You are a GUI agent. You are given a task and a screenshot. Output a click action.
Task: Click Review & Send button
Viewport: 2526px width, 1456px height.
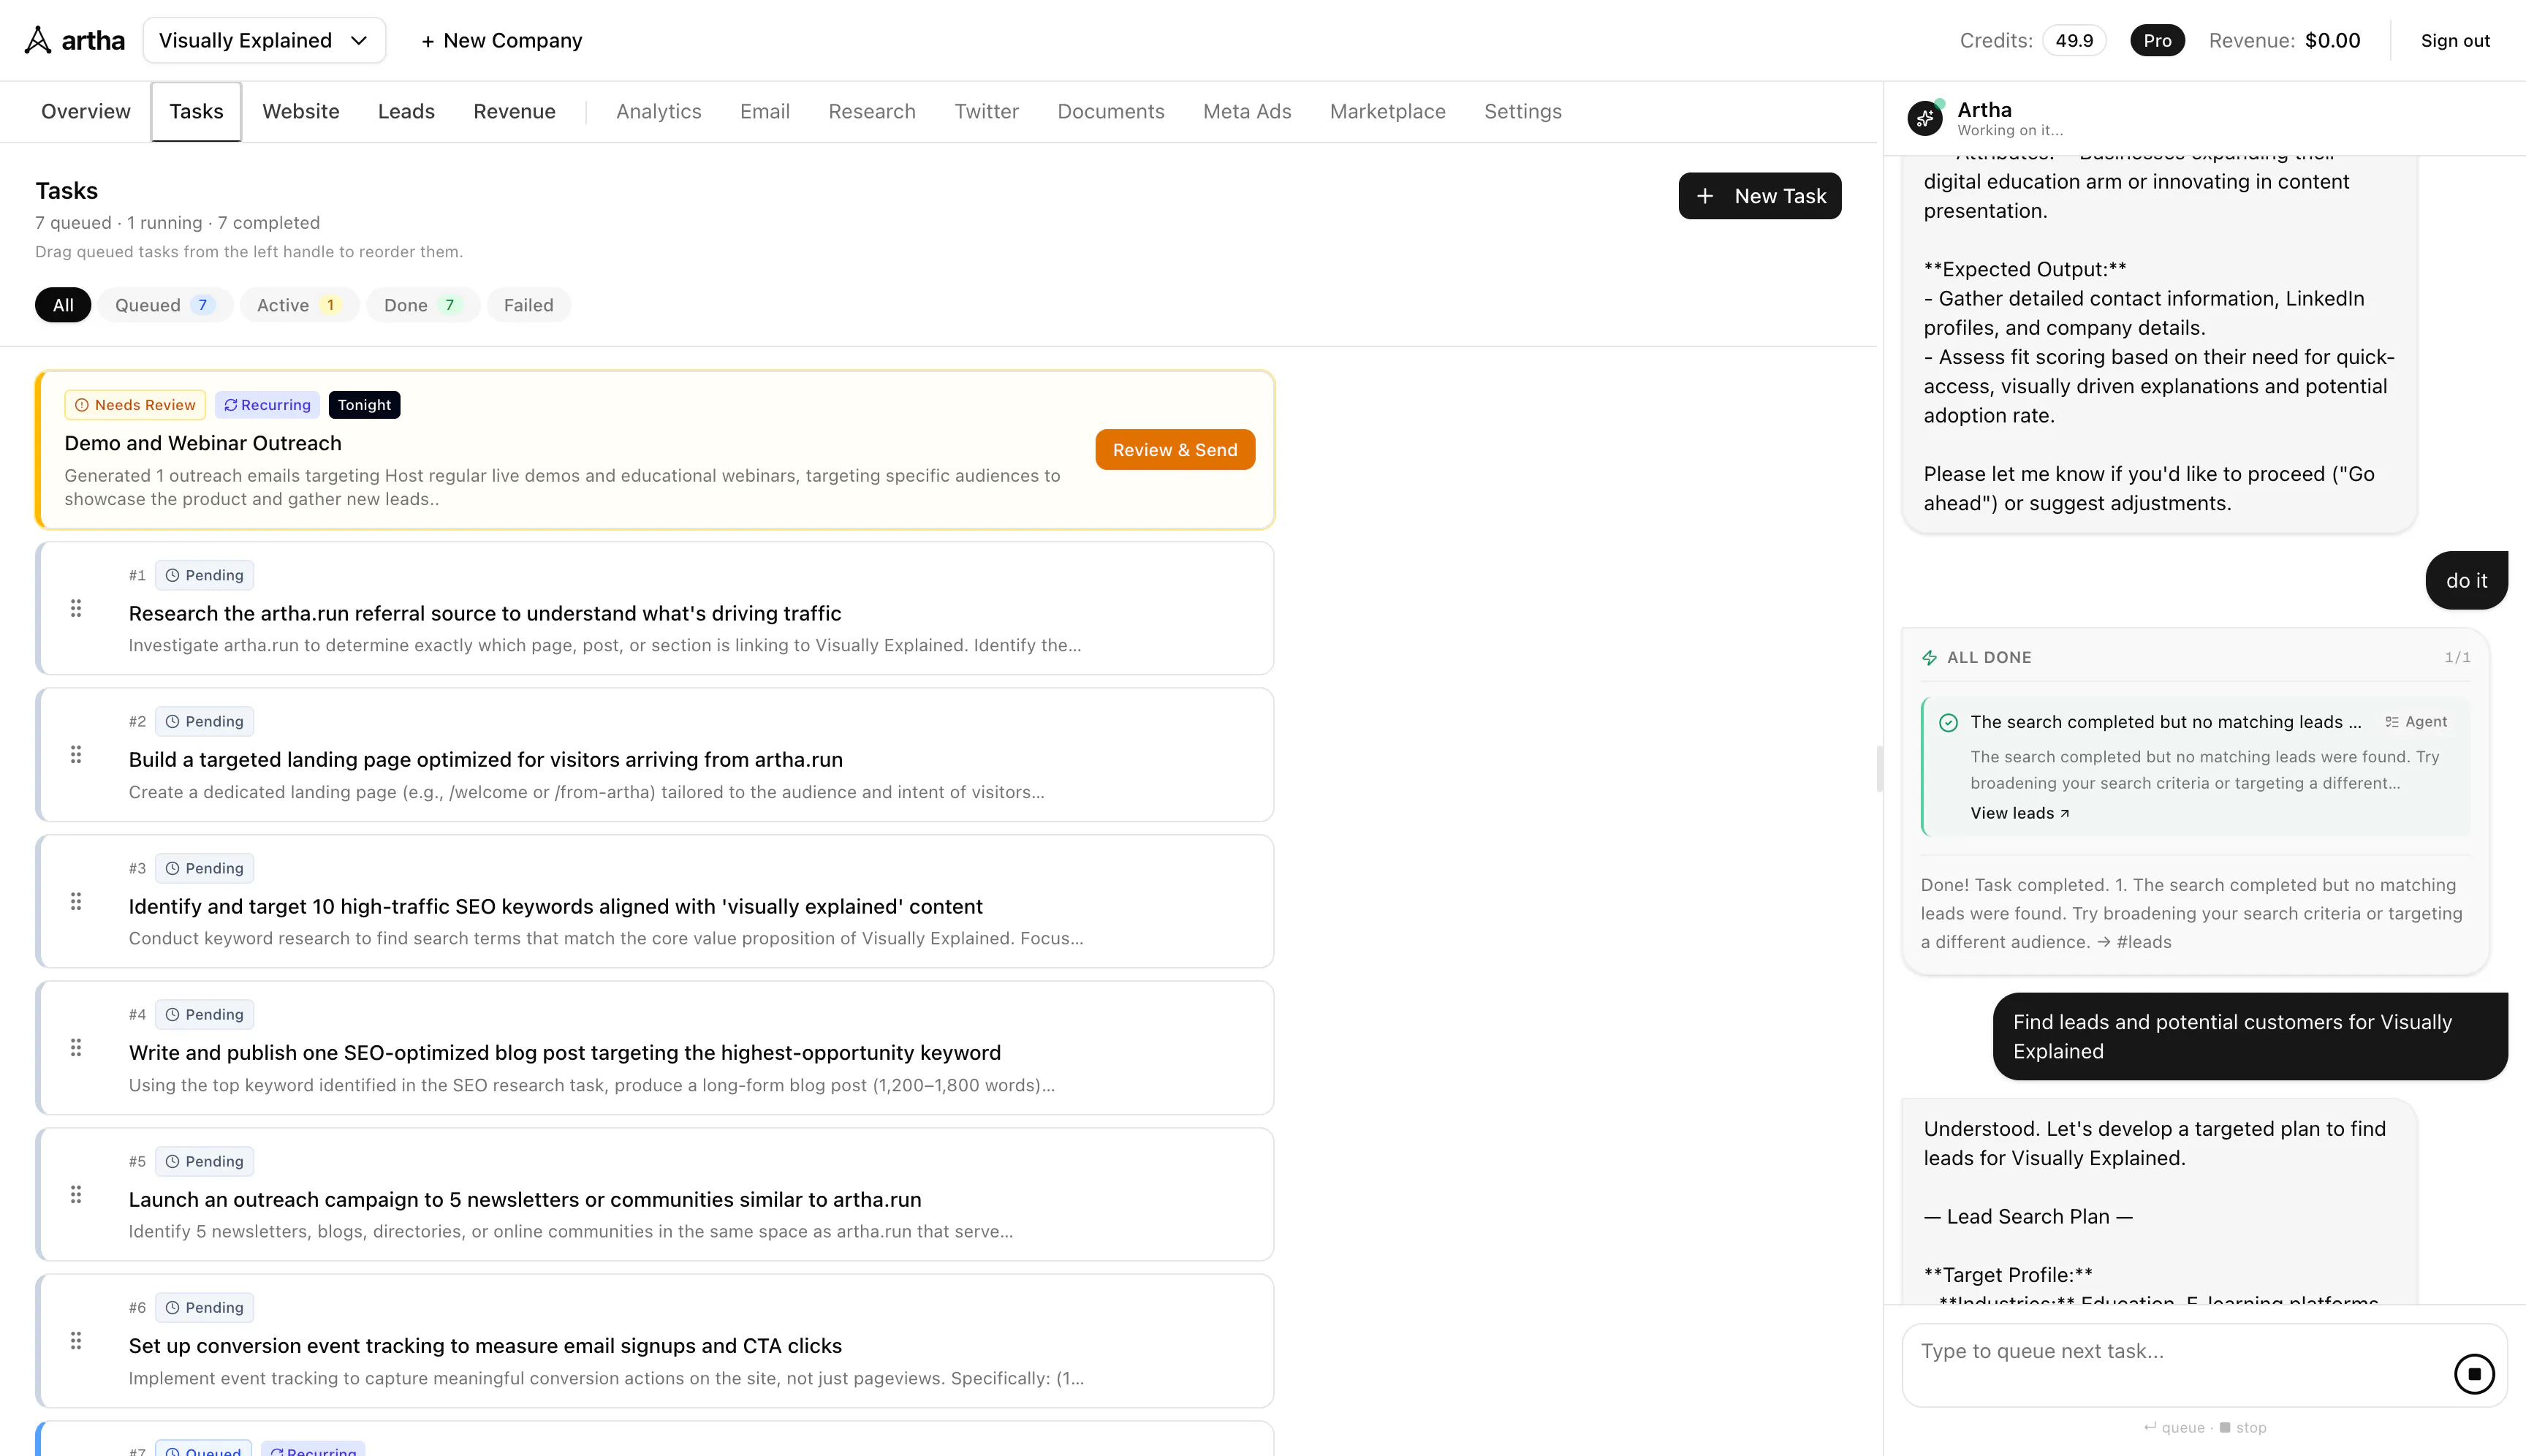click(x=1175, y=450)
